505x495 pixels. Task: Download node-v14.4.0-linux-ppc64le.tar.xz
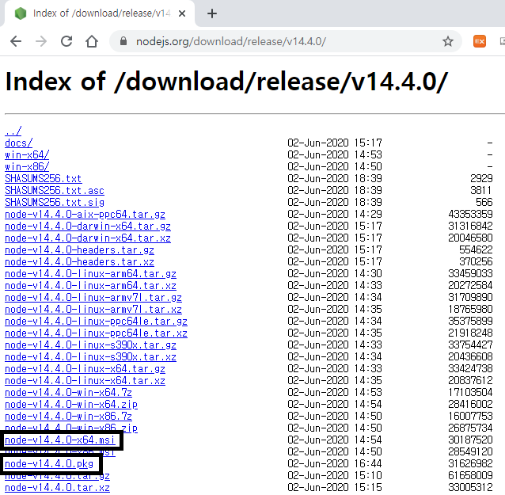click(x=96, y=333)
